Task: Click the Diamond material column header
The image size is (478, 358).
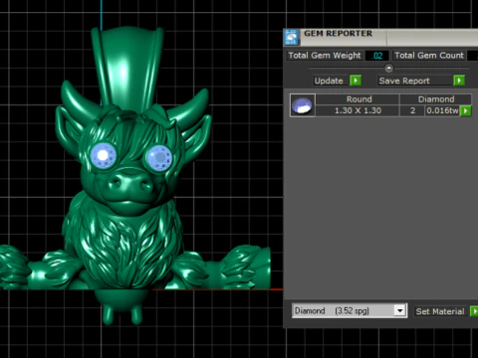Action: pos(435,99)
